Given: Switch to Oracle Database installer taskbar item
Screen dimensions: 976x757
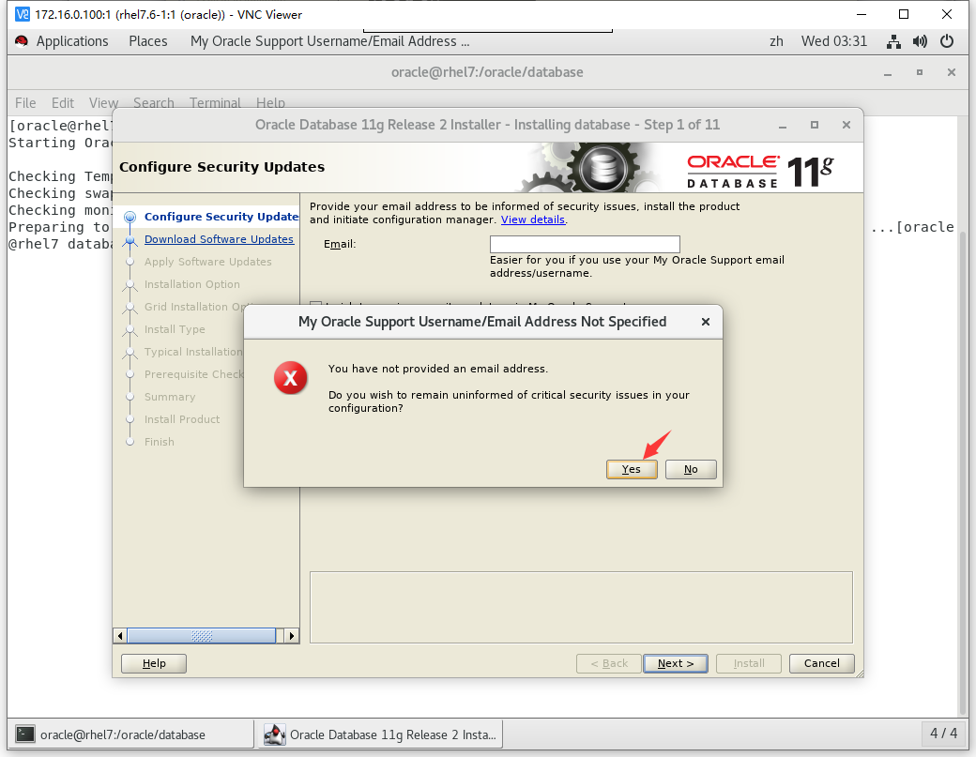Looking at the screenshot, I should coord(380,734).
